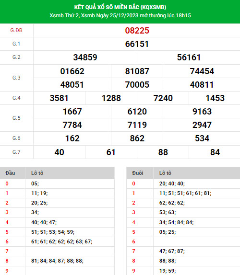
Task: Click the KẾT QUẢ XỔ SỐ MIỀN BẮC title
Action: [x=120, y=7]
